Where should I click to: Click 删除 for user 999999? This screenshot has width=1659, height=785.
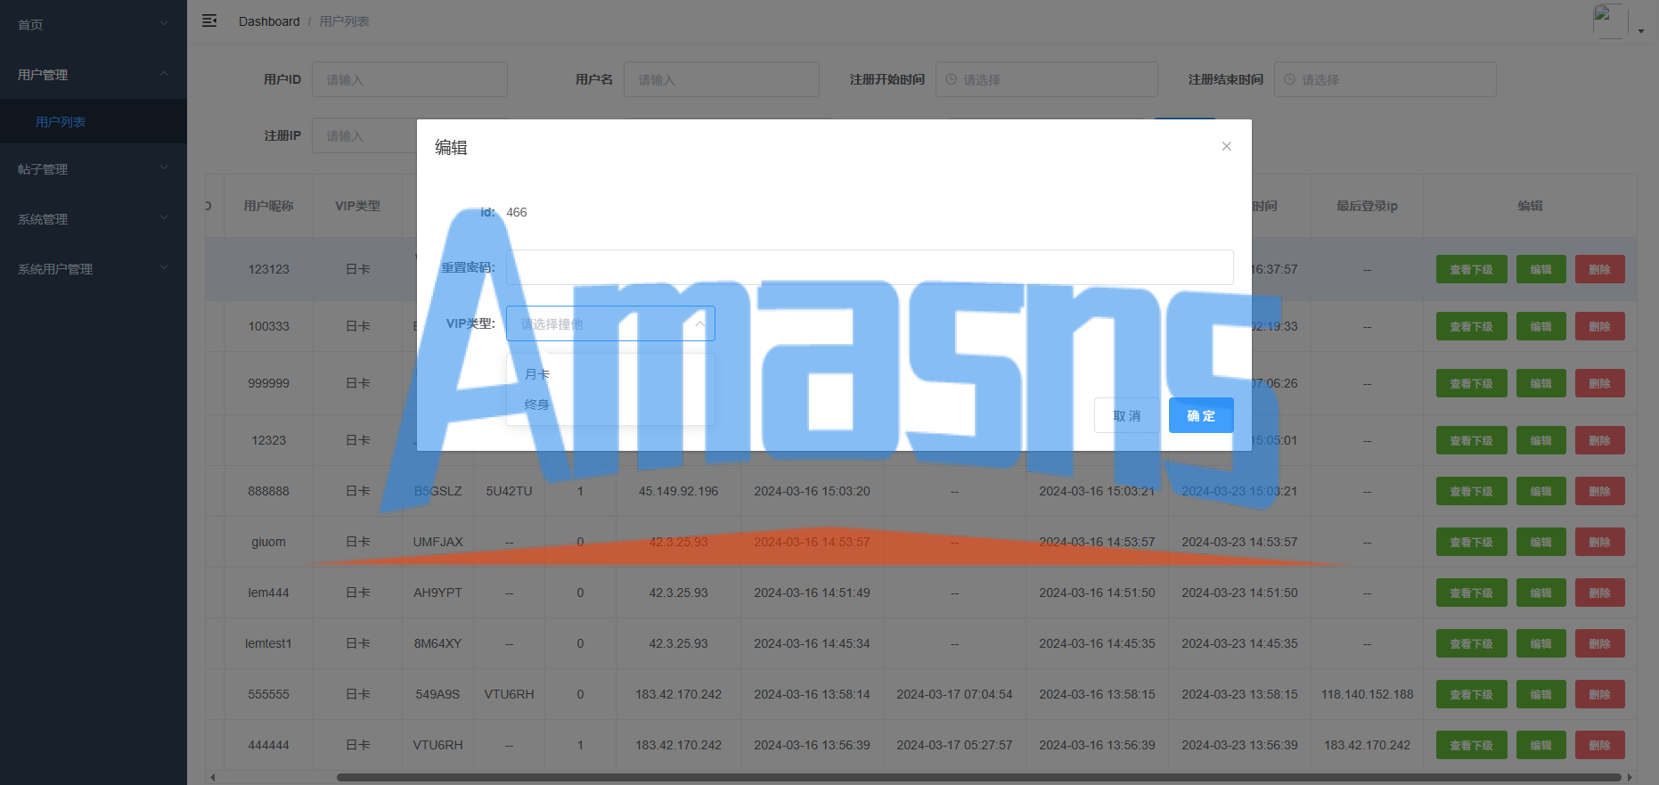pos(1600,383)
